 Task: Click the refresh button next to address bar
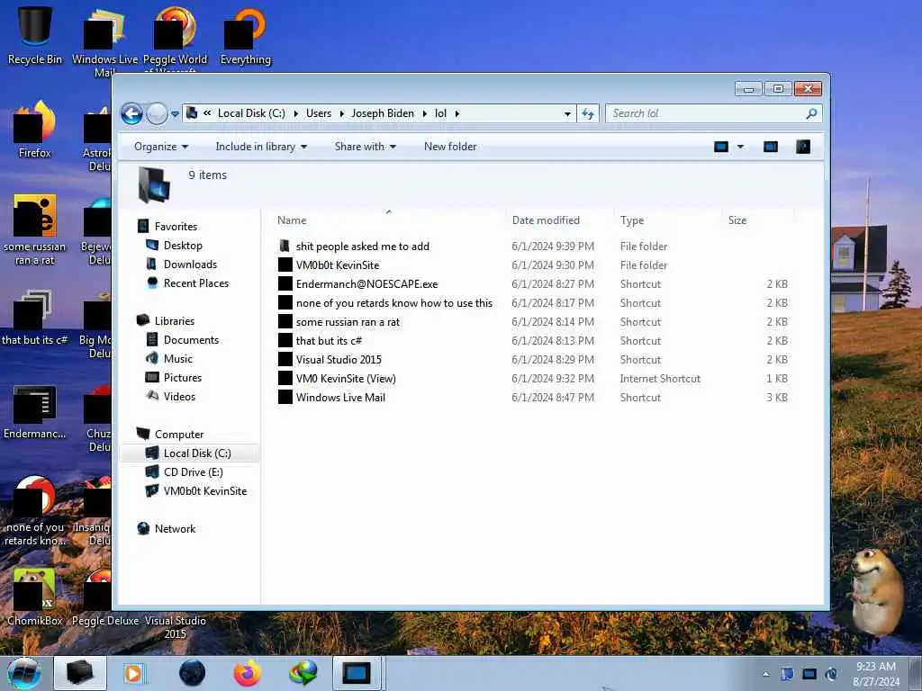[x=587, y=113]
